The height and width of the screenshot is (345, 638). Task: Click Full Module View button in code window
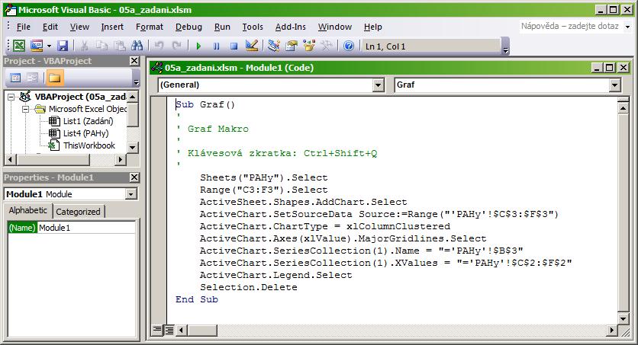(x=169, y=331)
